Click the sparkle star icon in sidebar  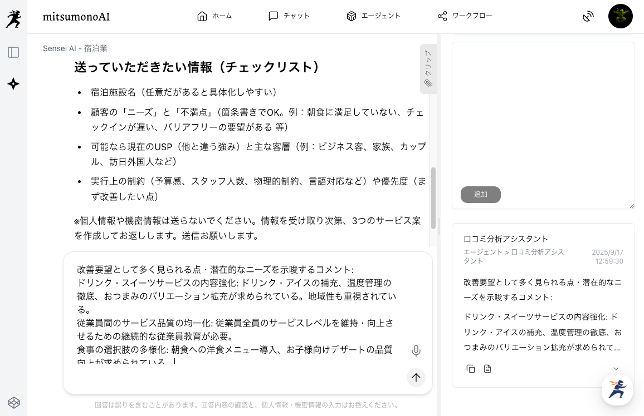[13, 84]
